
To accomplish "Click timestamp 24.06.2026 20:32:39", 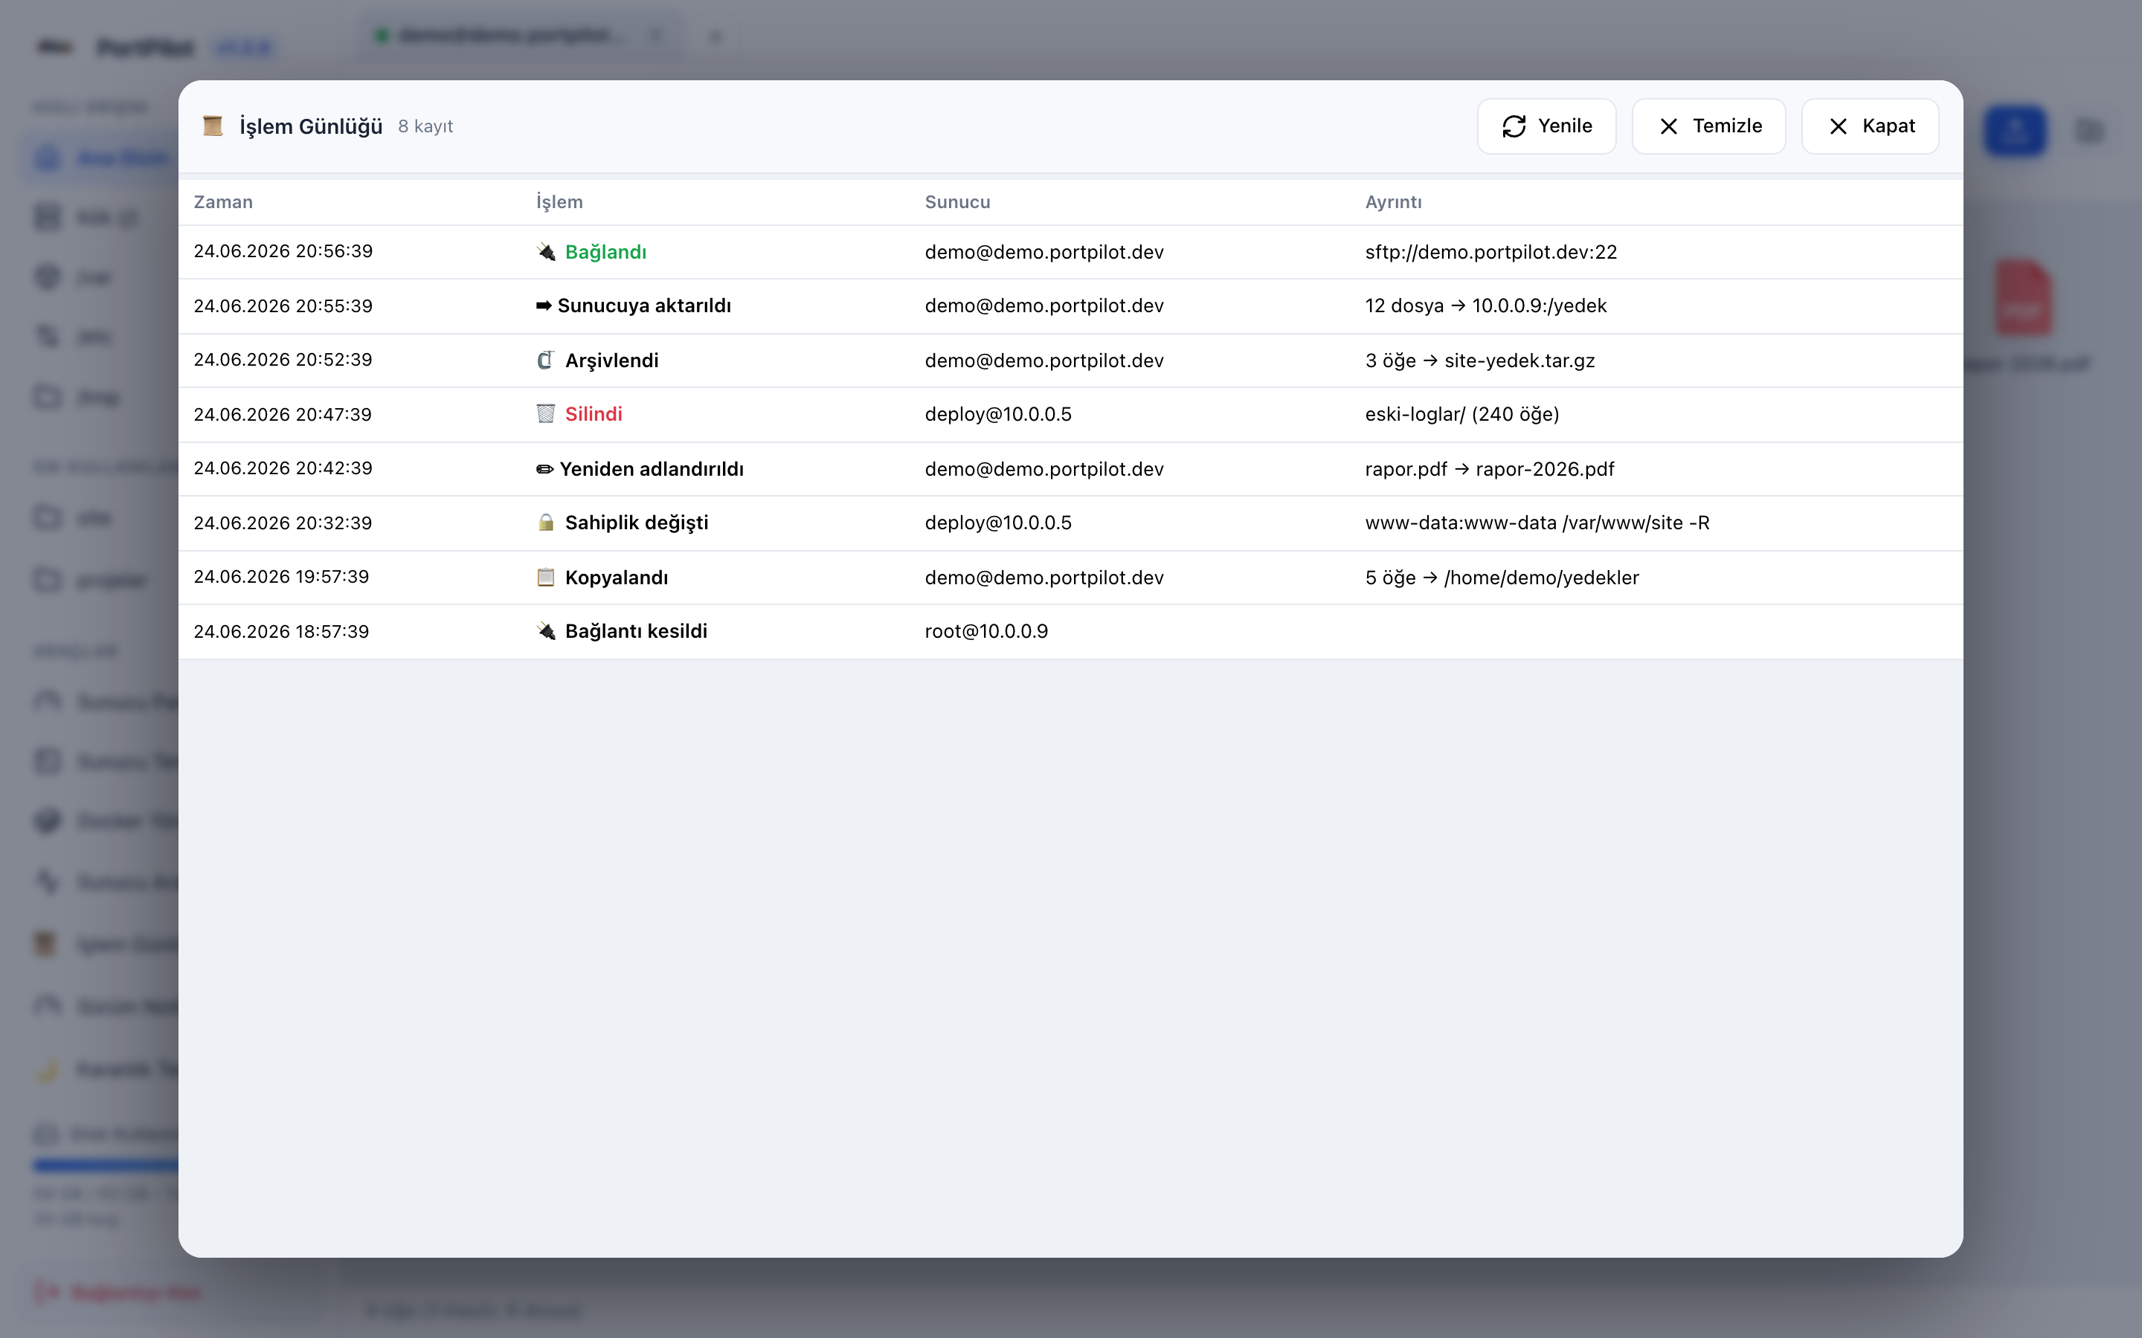I will [283, 523].
